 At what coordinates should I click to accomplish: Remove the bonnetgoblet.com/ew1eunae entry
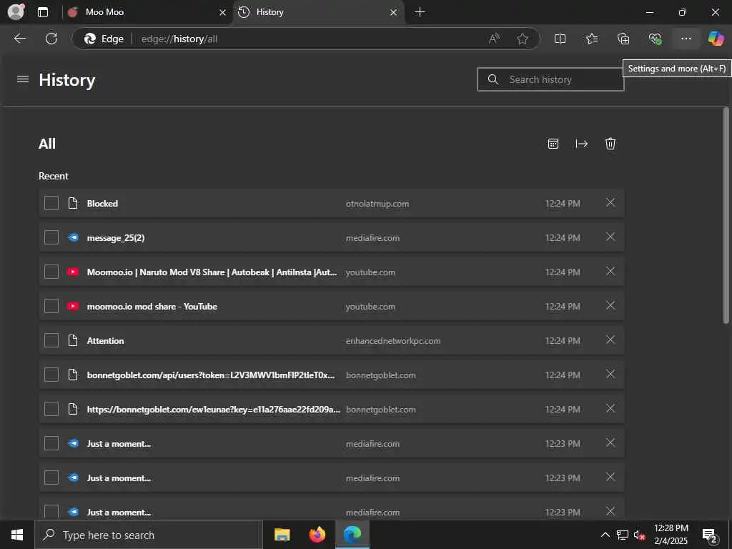(x=610, y=408)
